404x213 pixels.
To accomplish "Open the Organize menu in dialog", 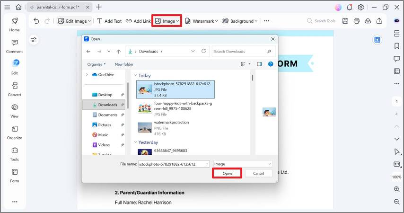I will click(x=97, y=64).
